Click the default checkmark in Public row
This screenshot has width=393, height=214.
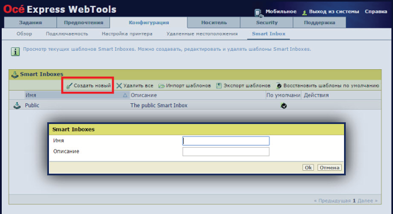[284, 106]
